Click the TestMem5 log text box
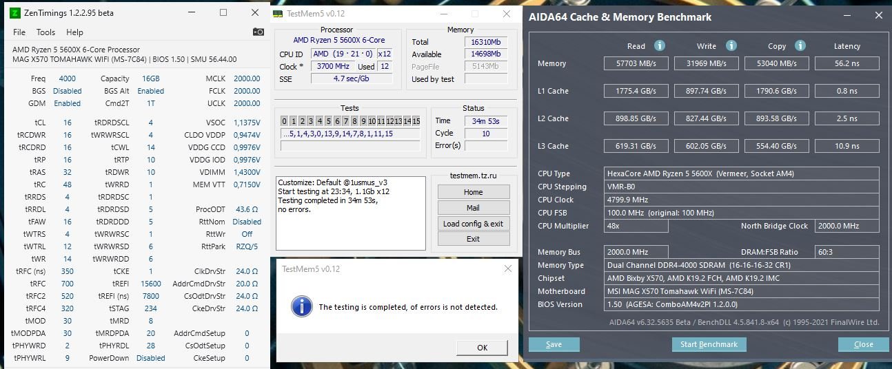The height and width of the screenshot is (369, 892). point(351,213)
